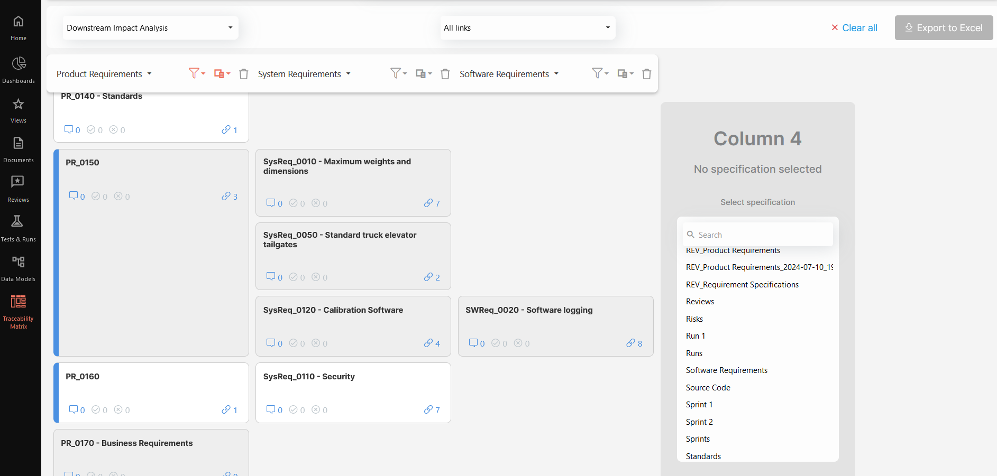This screenshot has height=476, width=997.
Task: Open Documents in the sidebar
Action: pos(19,150)
